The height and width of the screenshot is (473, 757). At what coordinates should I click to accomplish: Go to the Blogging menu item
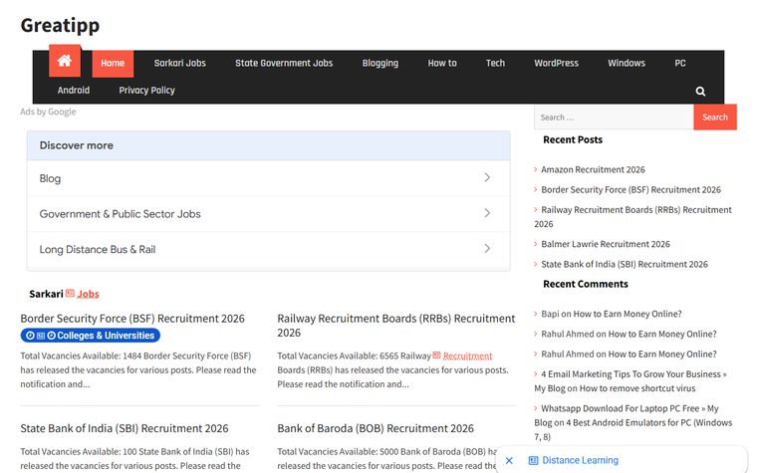click(379, 63)
